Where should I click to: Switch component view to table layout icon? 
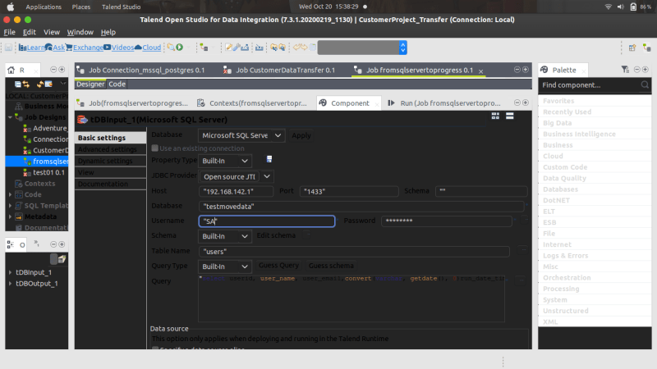(x=495, y=116)
